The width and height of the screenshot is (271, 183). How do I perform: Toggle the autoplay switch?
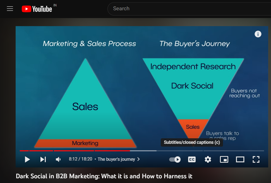(175, 159)
